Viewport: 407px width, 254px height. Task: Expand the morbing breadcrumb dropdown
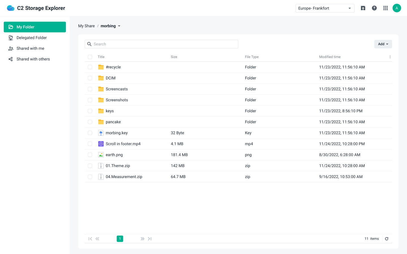pos(119,26)
